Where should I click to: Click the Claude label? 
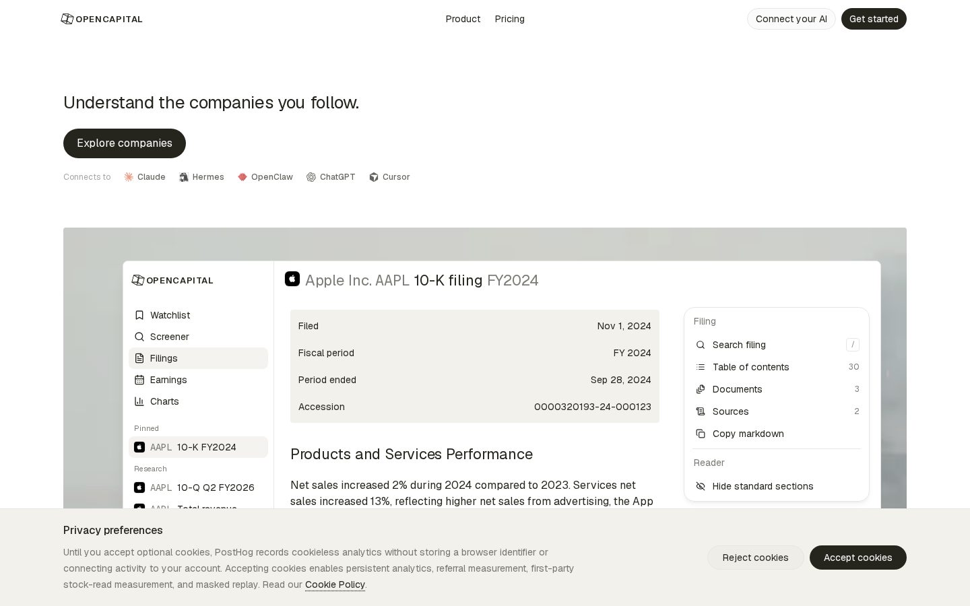[x=152, y=177]
